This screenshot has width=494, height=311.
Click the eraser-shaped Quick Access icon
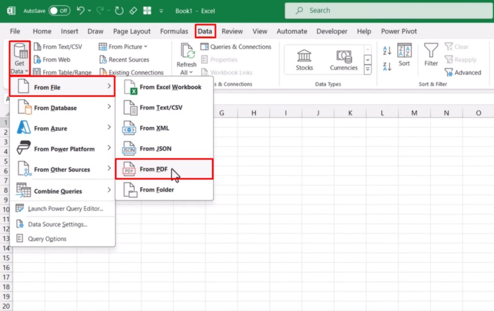pyautogui.click(x=133, y=11)
